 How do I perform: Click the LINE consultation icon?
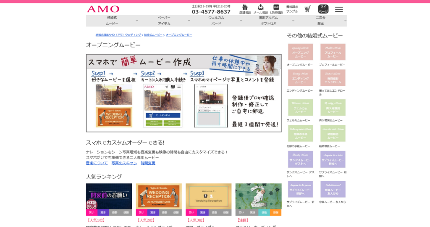[x=276, y=8]
